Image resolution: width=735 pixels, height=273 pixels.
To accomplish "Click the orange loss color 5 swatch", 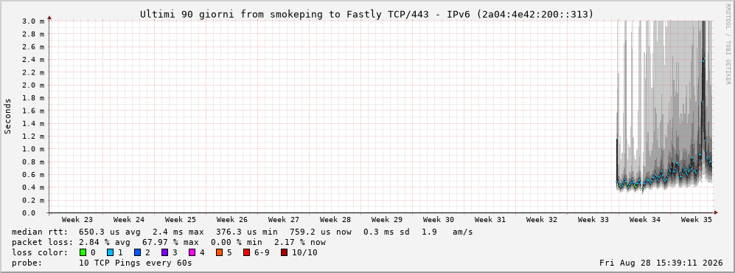I will [x=219, y=253].
